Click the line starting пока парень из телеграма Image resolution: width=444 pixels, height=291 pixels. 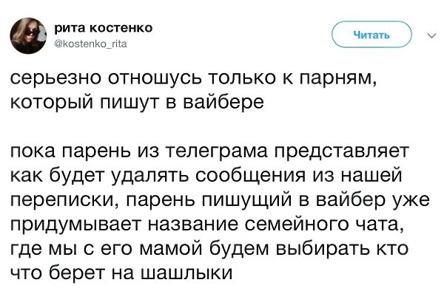click(x=210, y=151)
